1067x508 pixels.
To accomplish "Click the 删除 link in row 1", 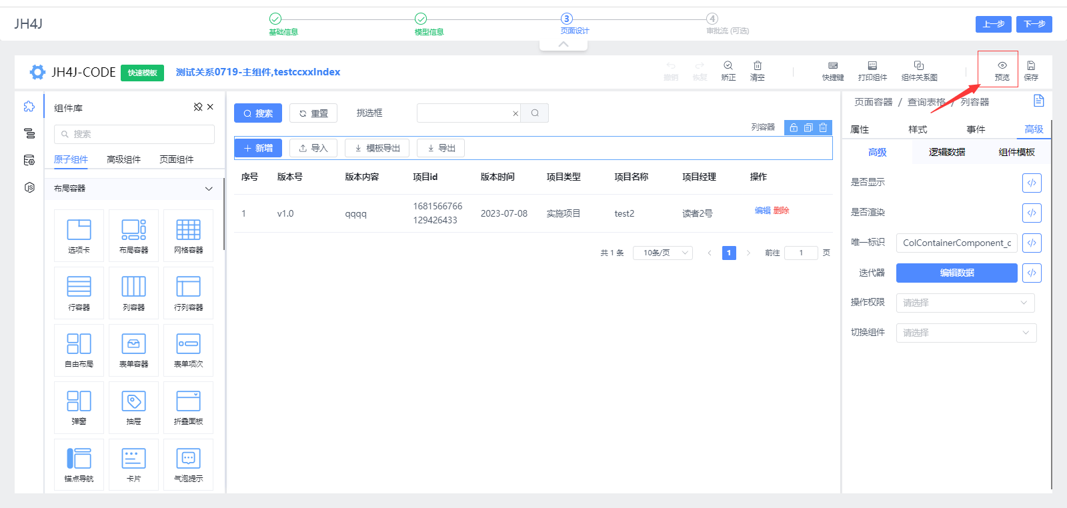I will tap(781, 211).
